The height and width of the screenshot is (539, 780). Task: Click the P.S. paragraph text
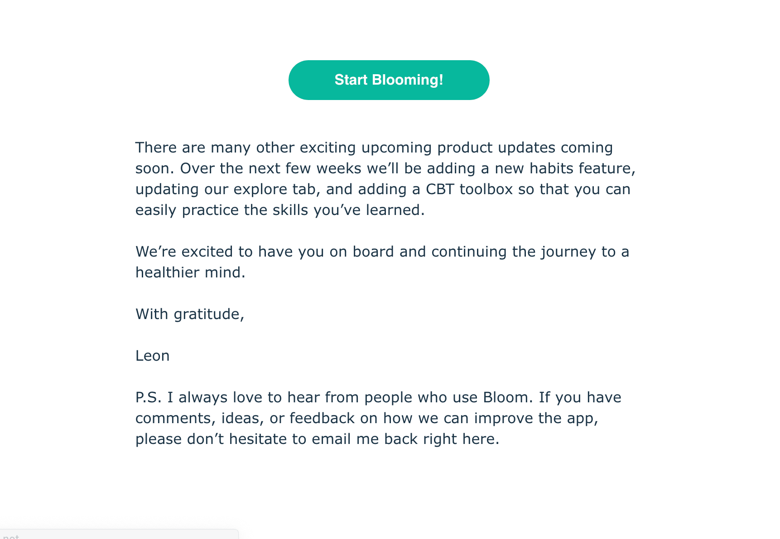[380, 418]
